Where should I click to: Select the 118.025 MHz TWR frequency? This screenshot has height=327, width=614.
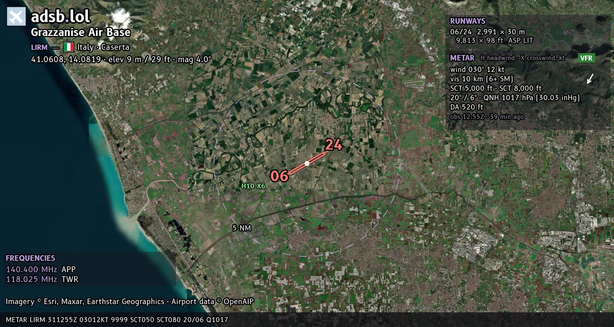click(42, 280)
